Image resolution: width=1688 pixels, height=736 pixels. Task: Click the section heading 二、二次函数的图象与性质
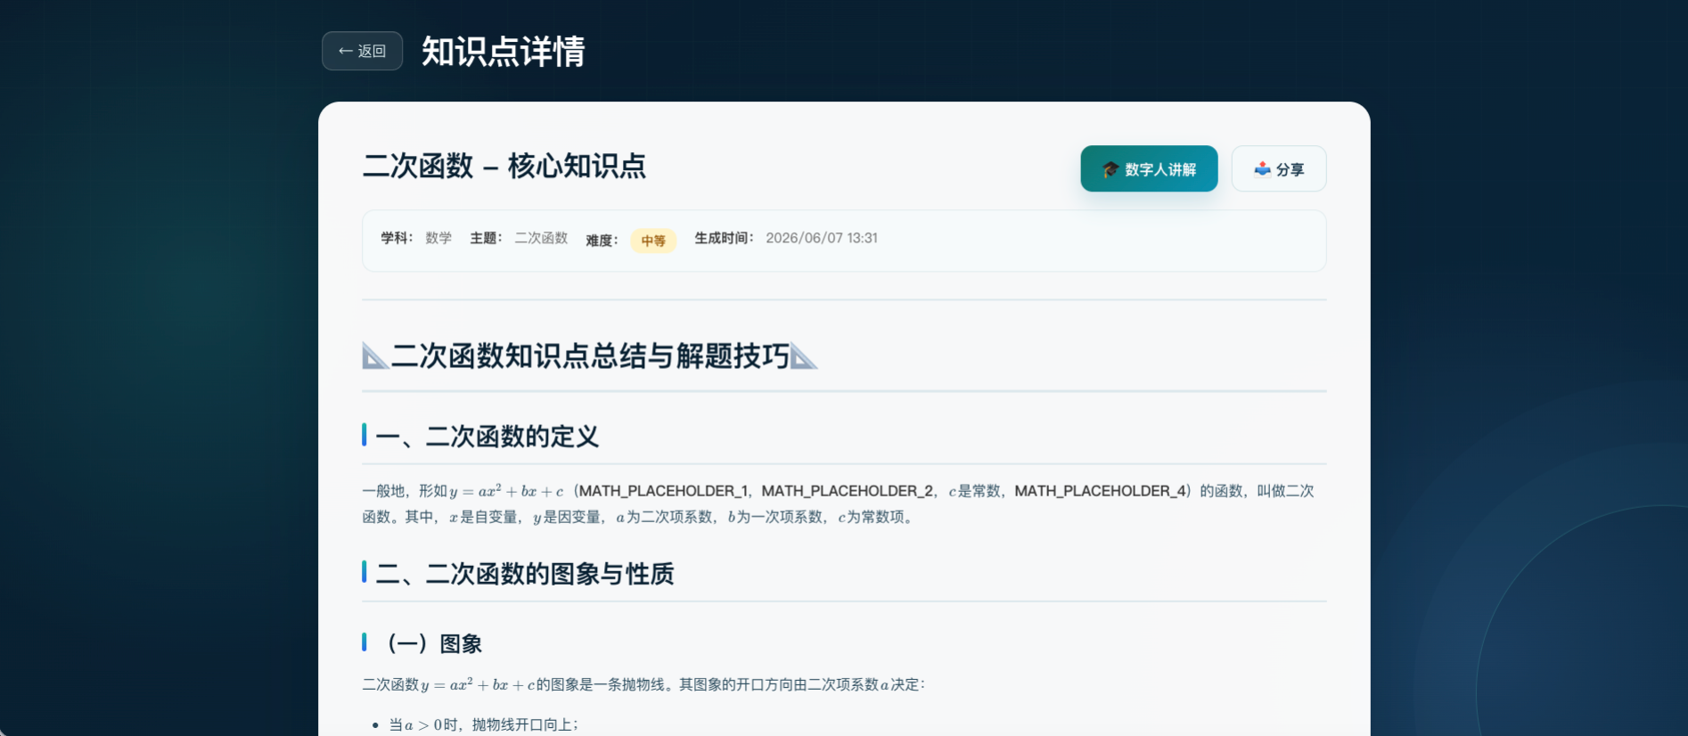coord(525,574)
